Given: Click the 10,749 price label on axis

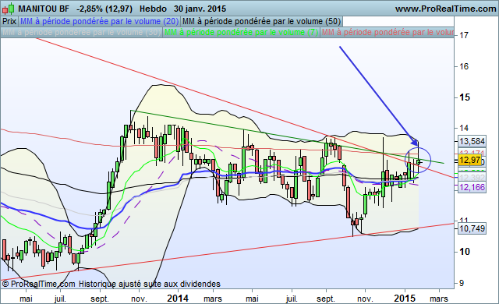Looking at the screenshot, I should (x=472, y=228).
